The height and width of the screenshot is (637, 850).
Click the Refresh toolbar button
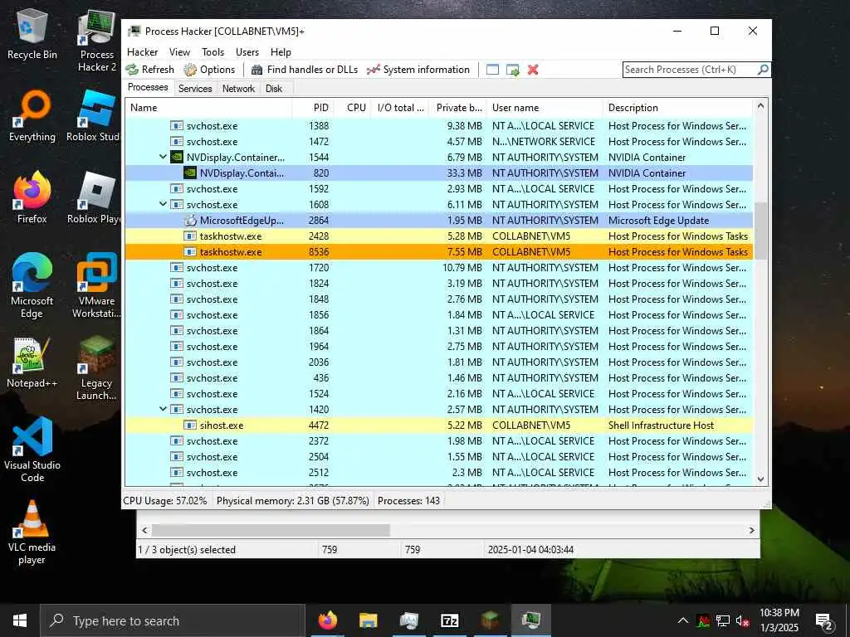point(150,70)
